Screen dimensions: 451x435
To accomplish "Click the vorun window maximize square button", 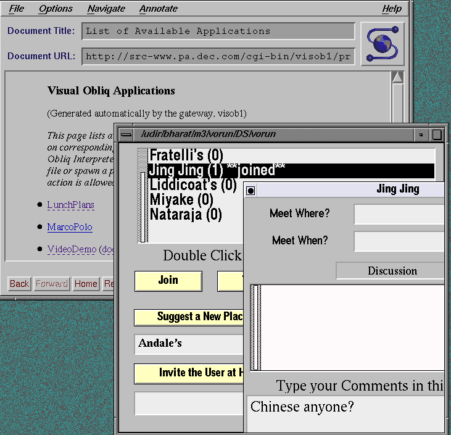I will click(437, 135).
